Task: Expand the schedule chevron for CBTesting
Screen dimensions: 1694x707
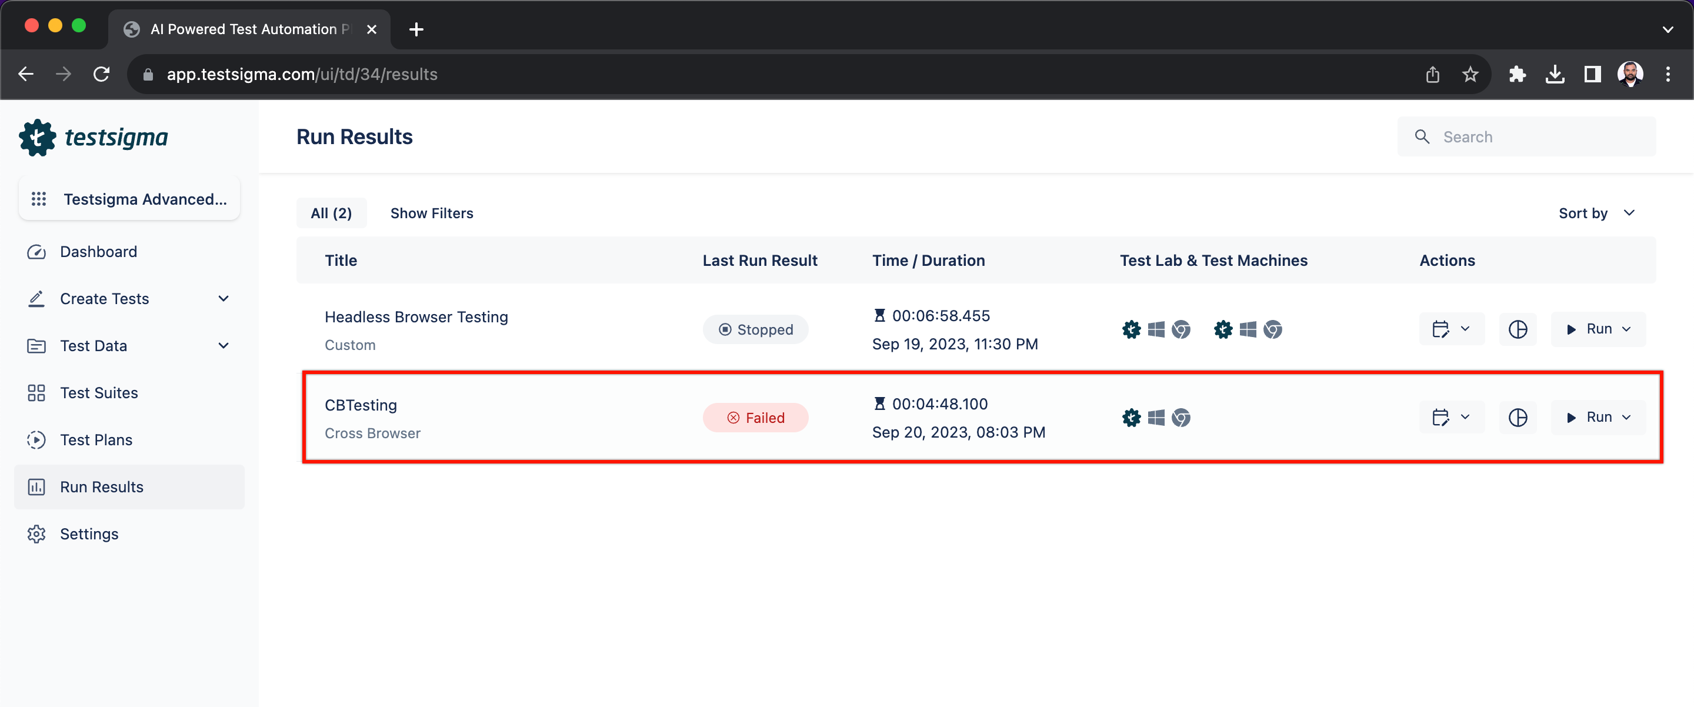Action: tap(1465, 417)
